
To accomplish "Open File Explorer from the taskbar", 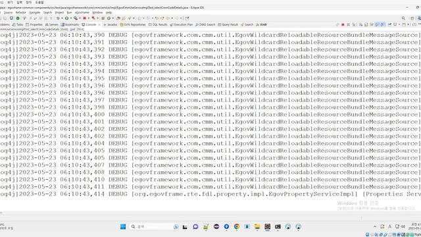I will (x=257, y=226).
